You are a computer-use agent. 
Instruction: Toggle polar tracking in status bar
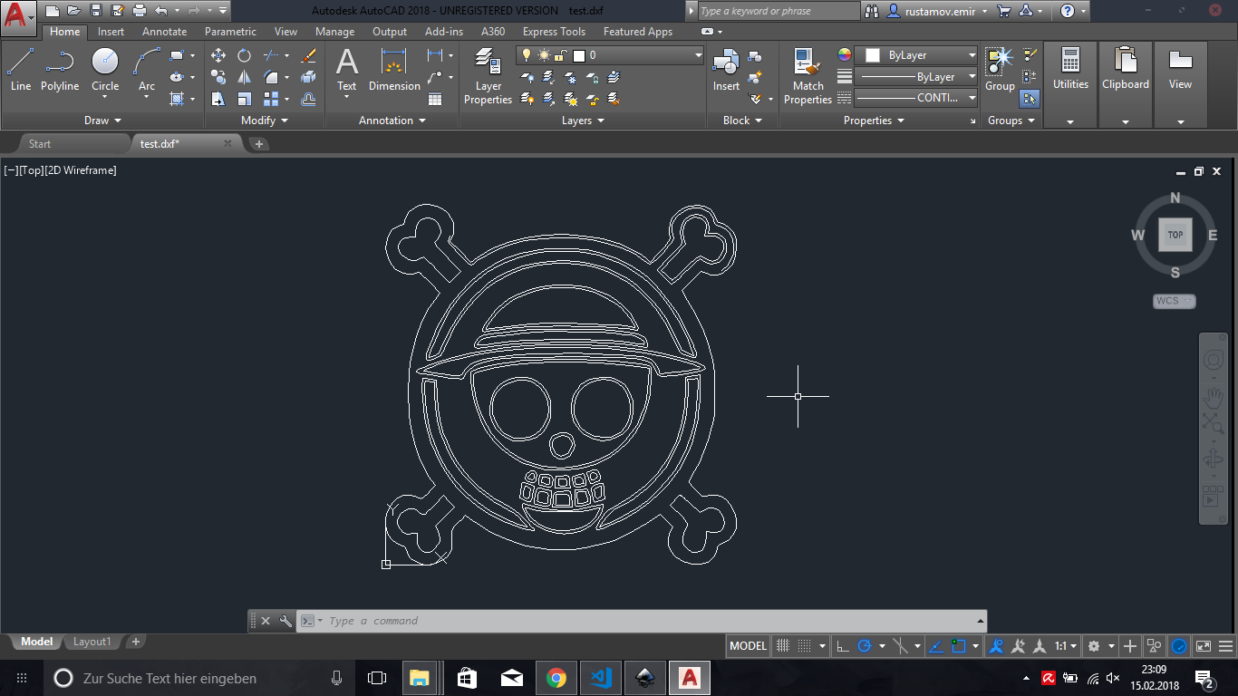tap(865, 646)
